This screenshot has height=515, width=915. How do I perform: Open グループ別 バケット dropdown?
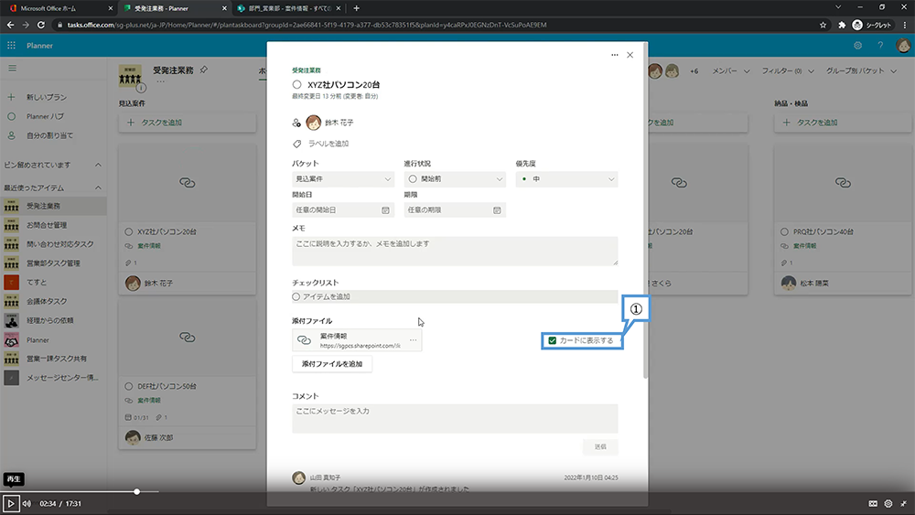861,70
